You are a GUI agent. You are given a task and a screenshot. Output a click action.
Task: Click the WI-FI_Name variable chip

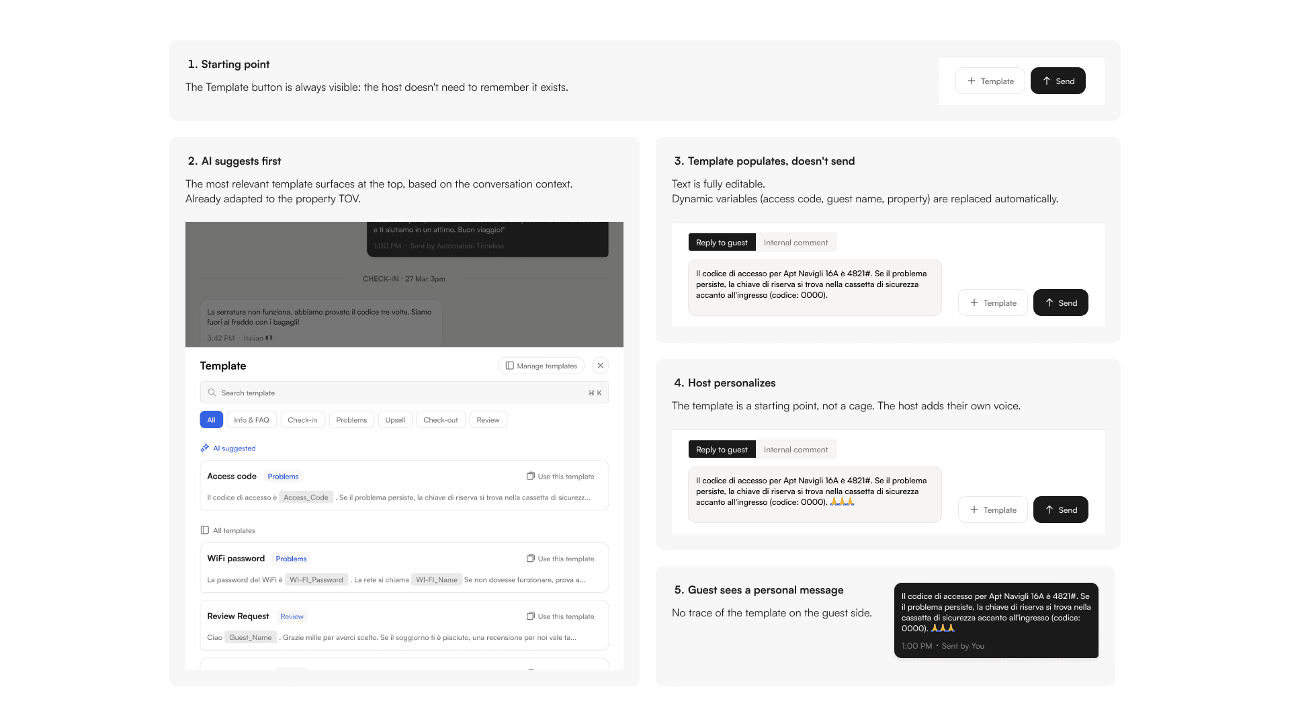pos(437,579)
